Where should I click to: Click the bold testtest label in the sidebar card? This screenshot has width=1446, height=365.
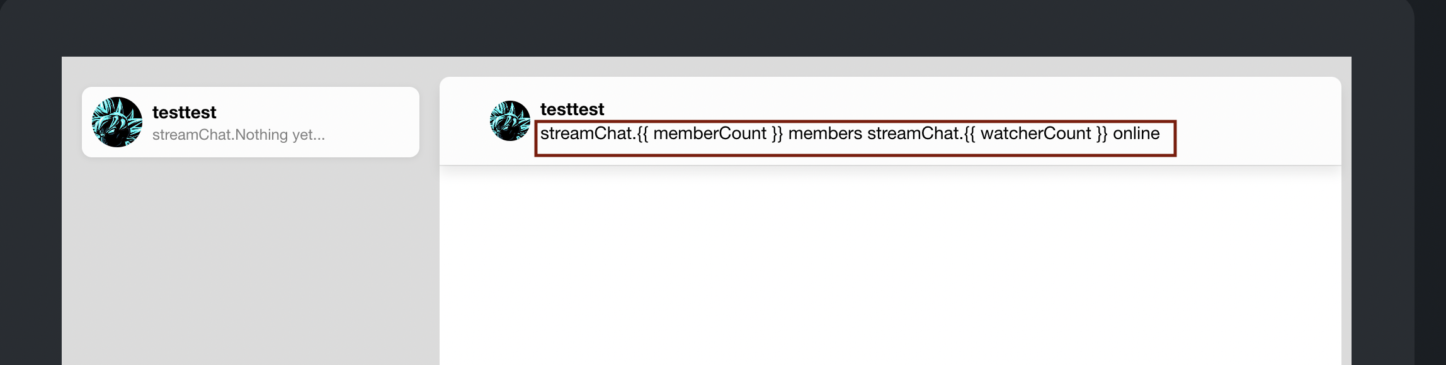pos(185,112)
